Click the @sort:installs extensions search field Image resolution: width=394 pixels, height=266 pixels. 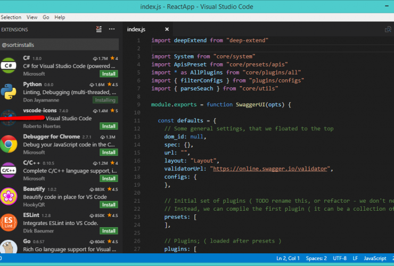click(59, 45)
